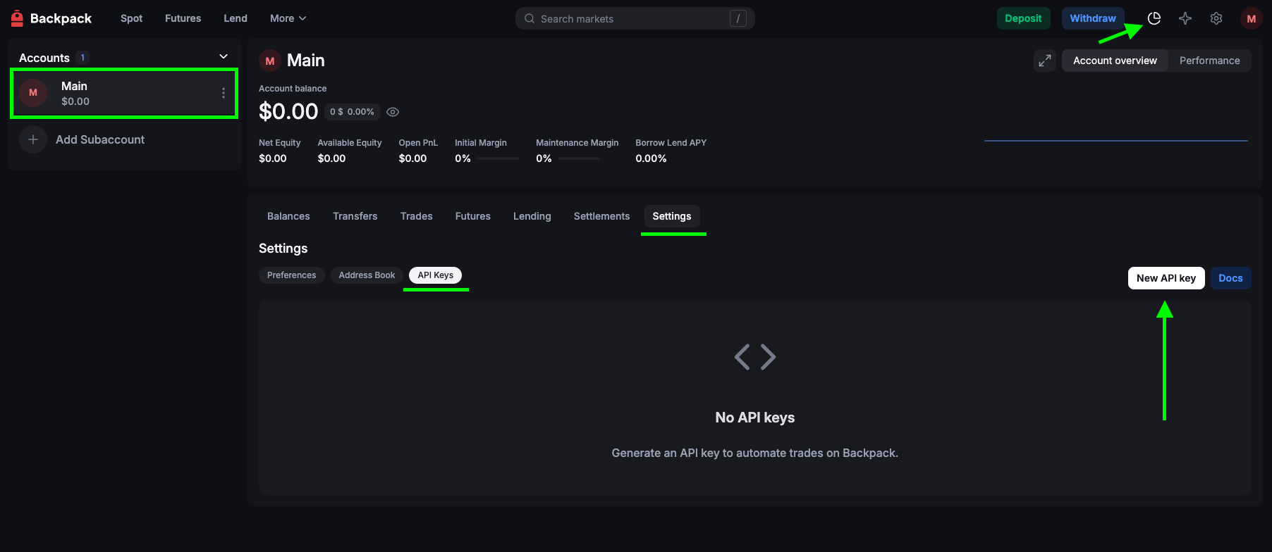Screen dimensions: 1272x552
Task: Open the Balances tab
Action: [x=288, y=216]
